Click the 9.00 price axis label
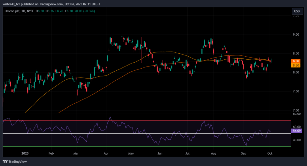The height and width of the screenshot is (166, 307). click(296, 34)
